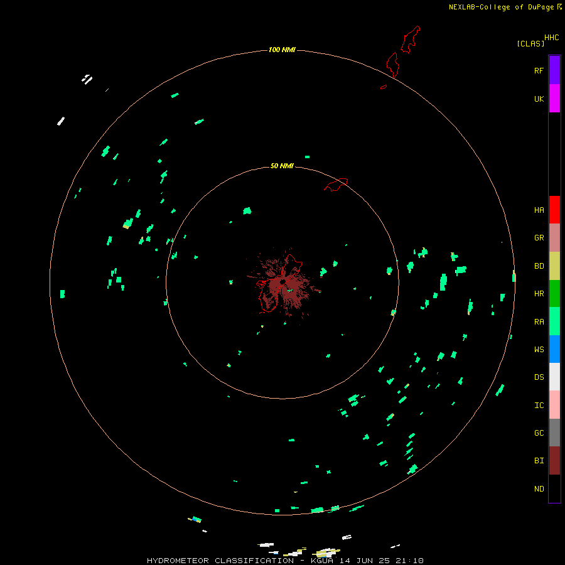Click the 'BD' legend label

tap(539, 266)
